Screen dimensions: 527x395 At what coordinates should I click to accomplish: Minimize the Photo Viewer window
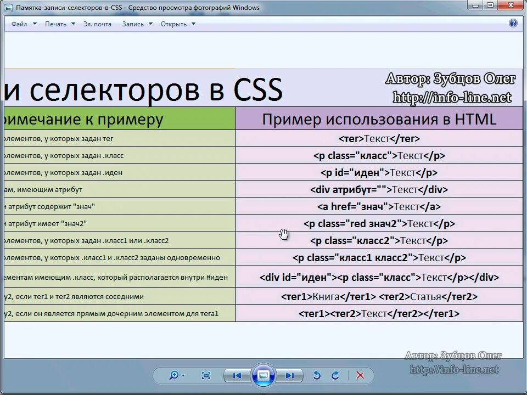coord(475,5)
